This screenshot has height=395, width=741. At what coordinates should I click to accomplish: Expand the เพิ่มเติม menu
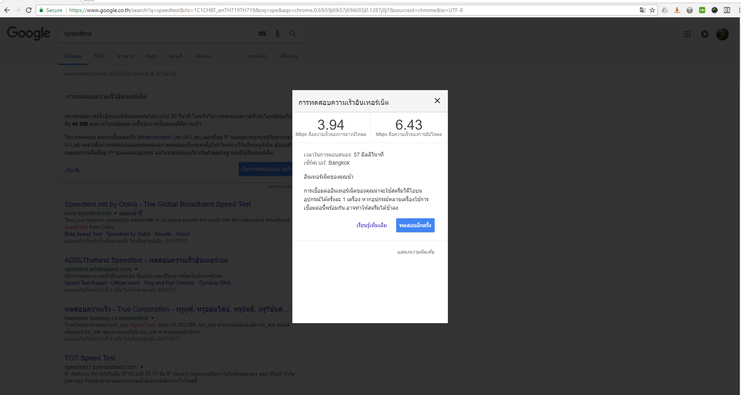(x=203, y=56)
